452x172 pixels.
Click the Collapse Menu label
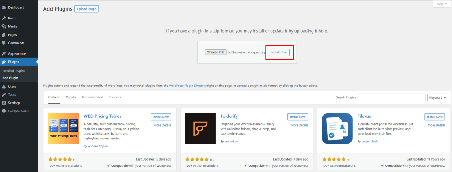[x=18, y=111]
